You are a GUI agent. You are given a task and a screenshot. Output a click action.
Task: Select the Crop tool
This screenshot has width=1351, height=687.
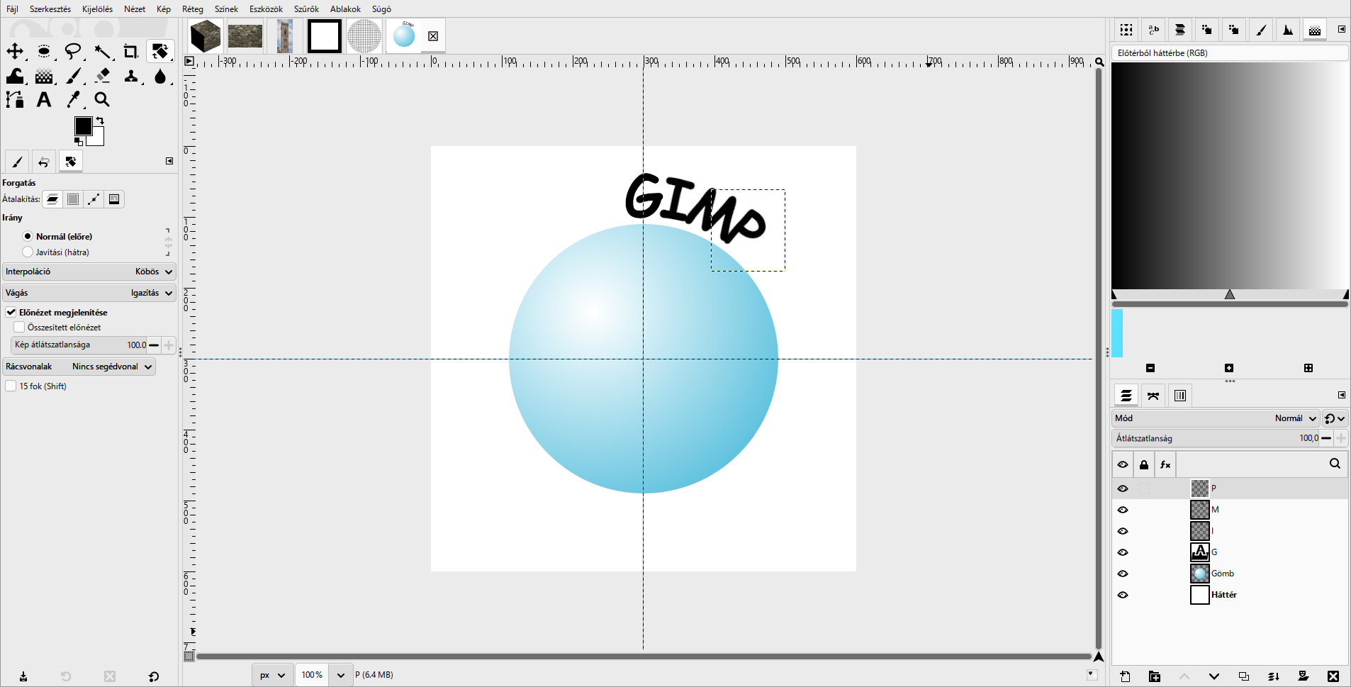point(131,51)
